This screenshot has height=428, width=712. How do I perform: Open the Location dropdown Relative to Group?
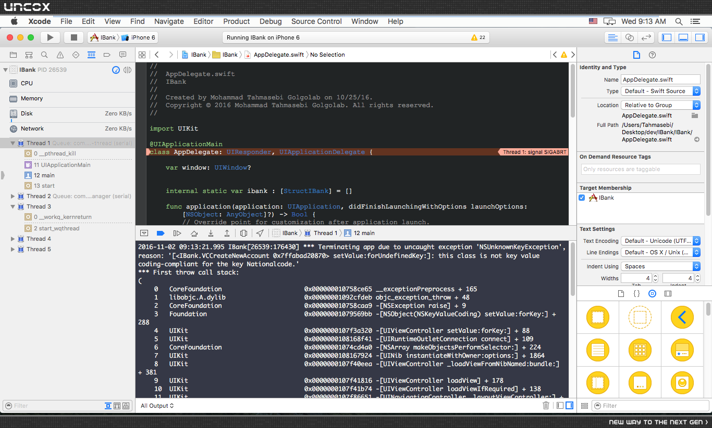click(x=660, y=105)
